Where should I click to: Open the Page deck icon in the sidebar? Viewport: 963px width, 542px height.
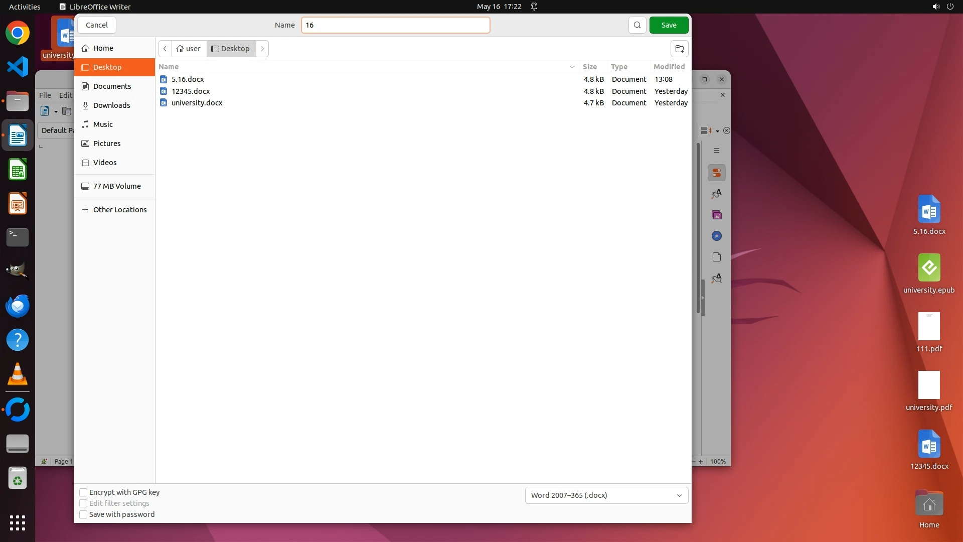pos(716,257)
